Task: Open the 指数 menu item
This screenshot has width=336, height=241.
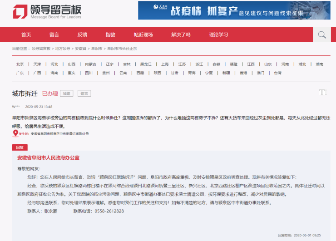Action: point(110,34)
